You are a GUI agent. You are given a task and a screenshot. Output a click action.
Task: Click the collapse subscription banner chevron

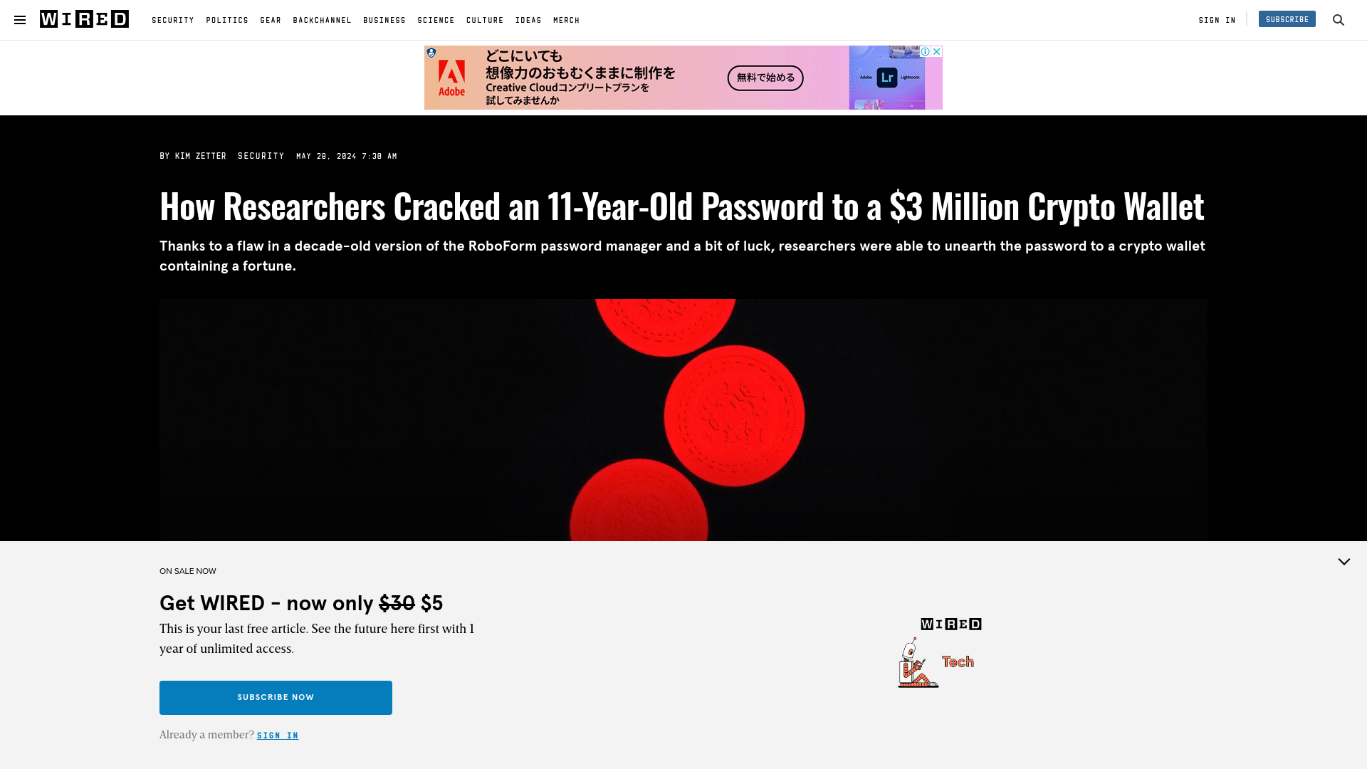click(1344, 562)
